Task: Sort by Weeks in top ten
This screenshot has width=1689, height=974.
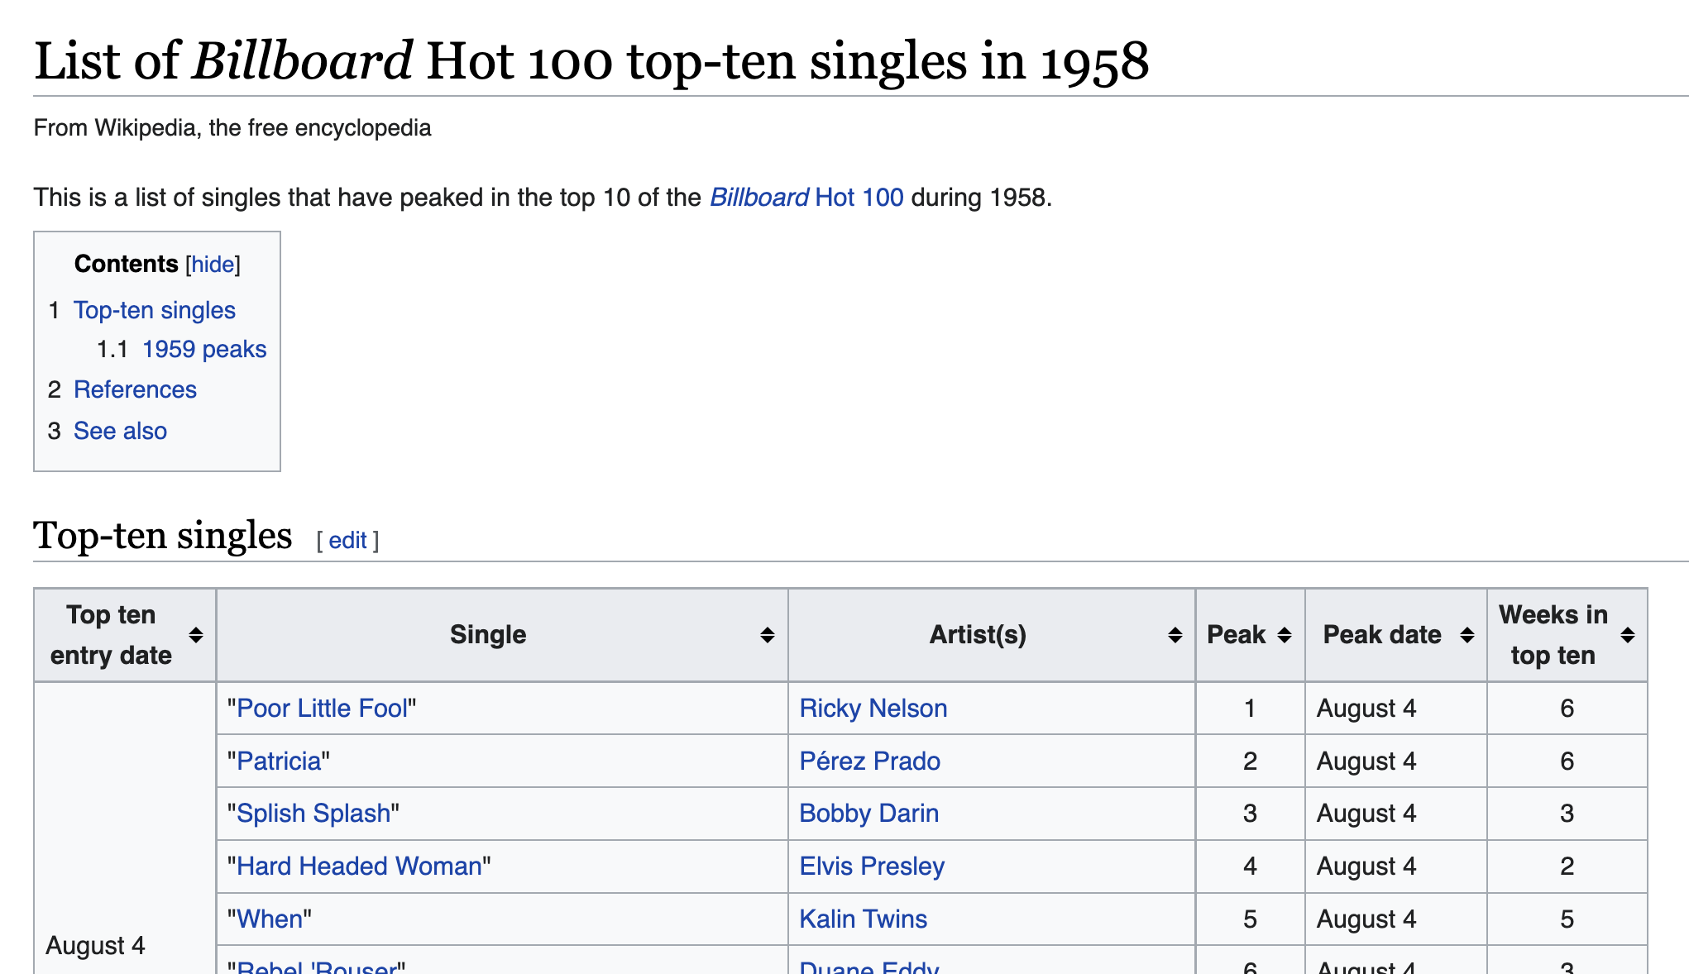Action: coord(1627,634)
